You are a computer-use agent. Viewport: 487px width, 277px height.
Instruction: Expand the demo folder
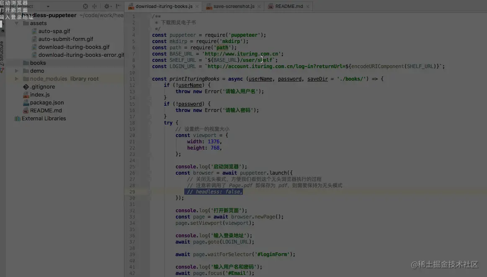pyautogui.click(x=16, y=71)
